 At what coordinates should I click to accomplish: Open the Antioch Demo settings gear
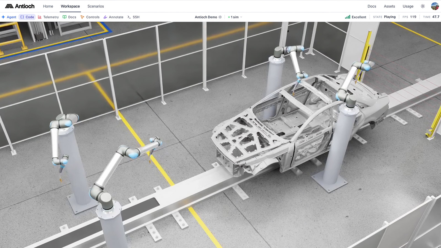[220, 17]
